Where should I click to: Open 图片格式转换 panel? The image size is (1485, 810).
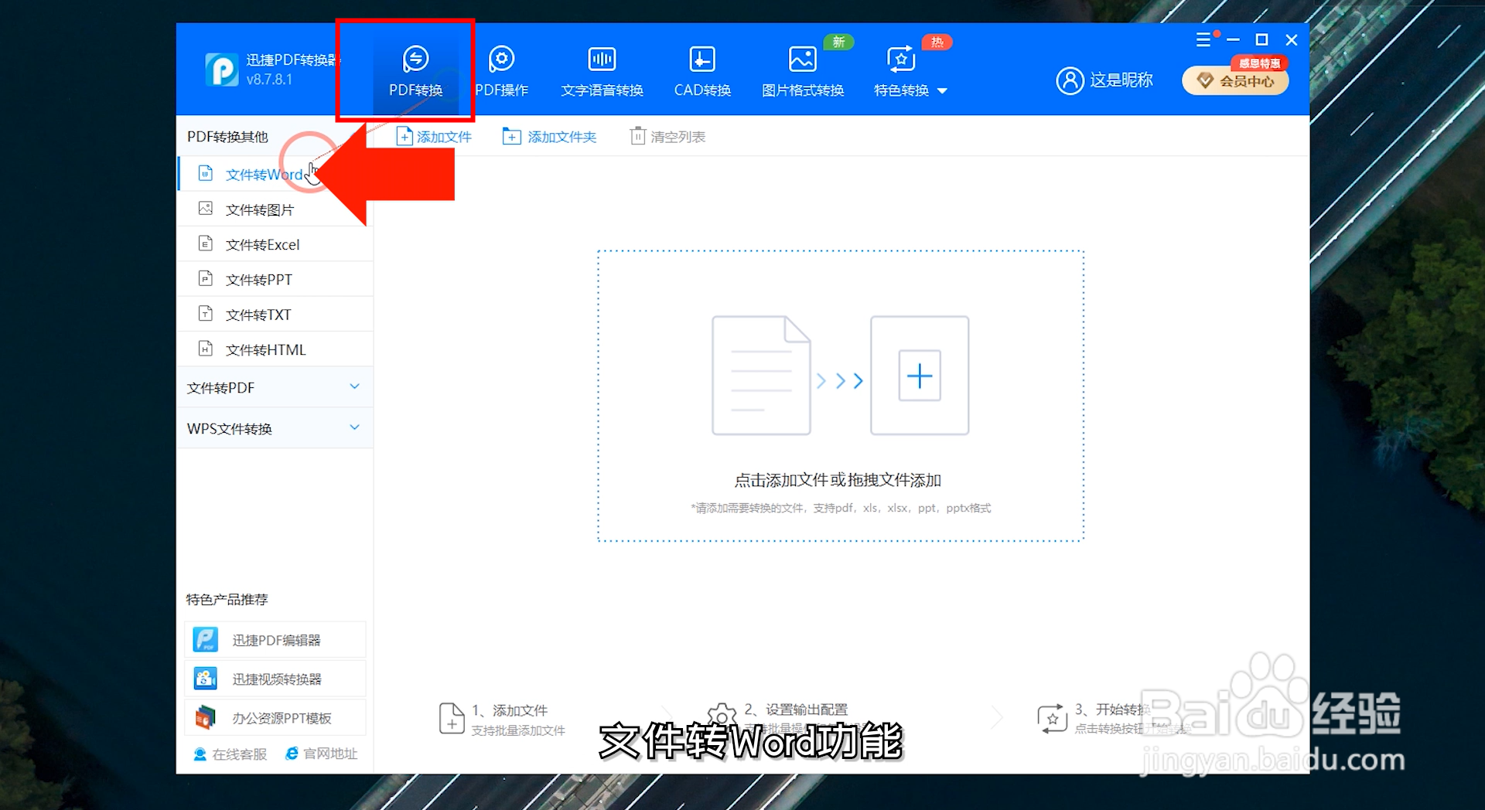pos(802,70)
